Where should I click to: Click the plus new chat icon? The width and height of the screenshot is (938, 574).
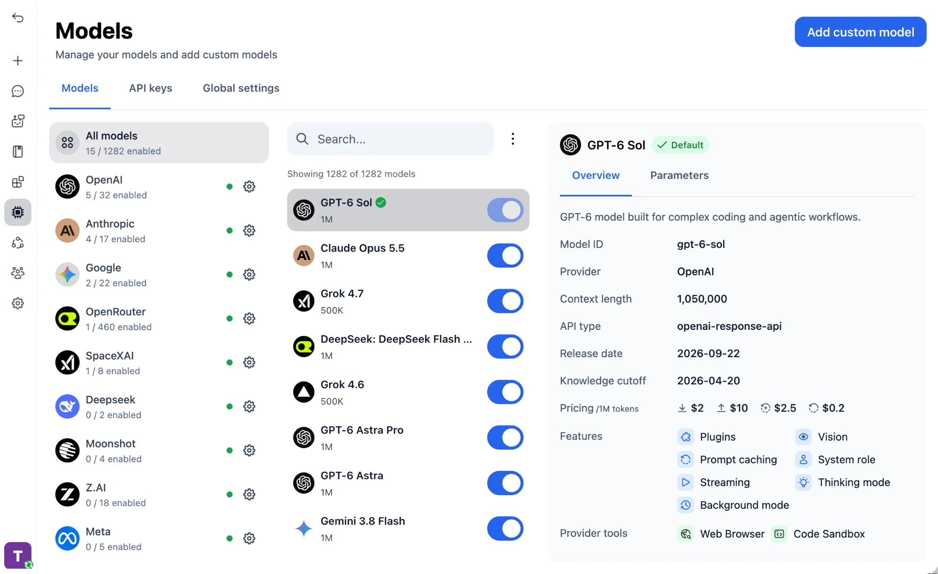(x=18, y=61)
